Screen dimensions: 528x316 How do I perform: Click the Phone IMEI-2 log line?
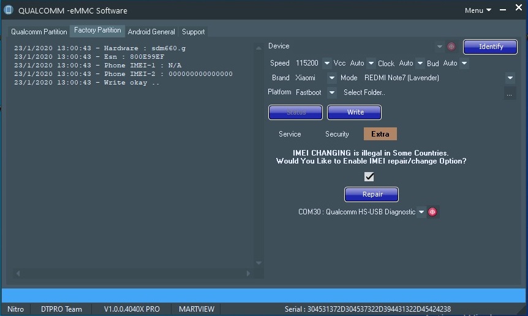pos(123,73)
